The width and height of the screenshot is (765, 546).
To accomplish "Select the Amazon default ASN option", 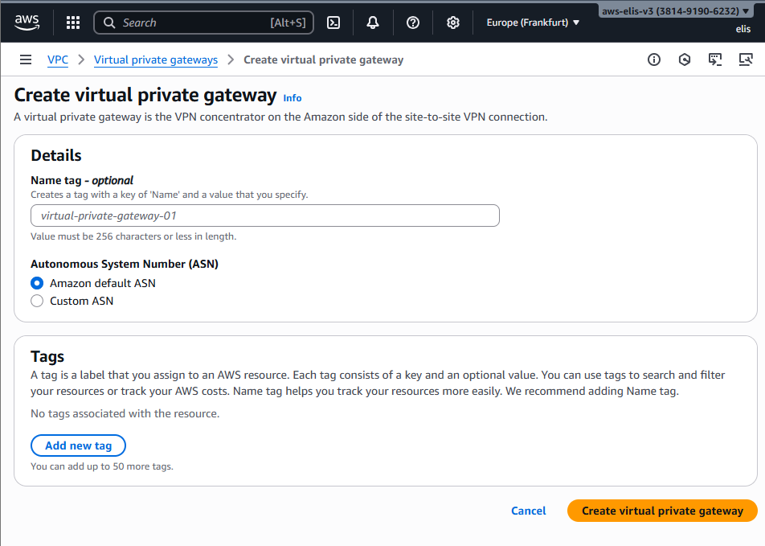I will coord(37,283).
